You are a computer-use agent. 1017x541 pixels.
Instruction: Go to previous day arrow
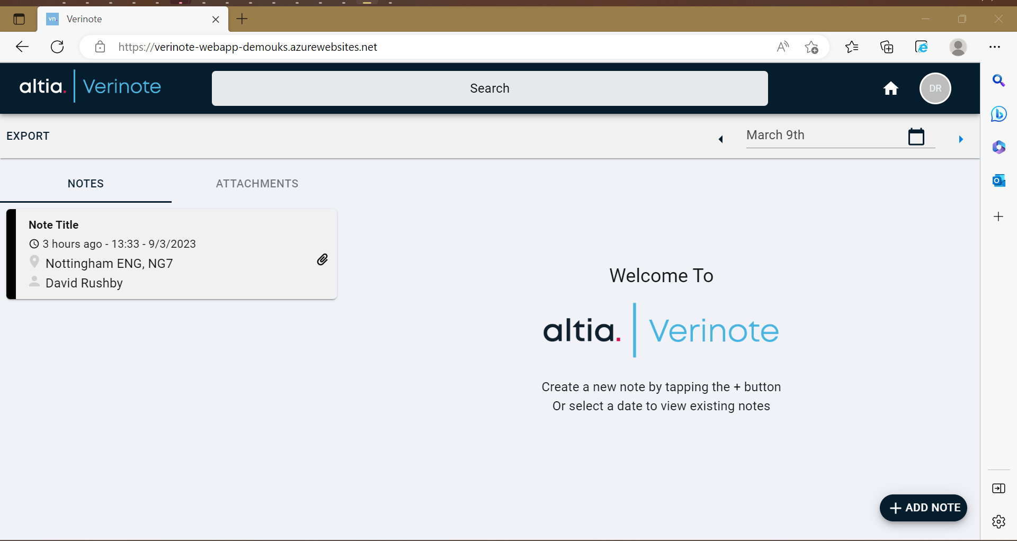(720, 139)
